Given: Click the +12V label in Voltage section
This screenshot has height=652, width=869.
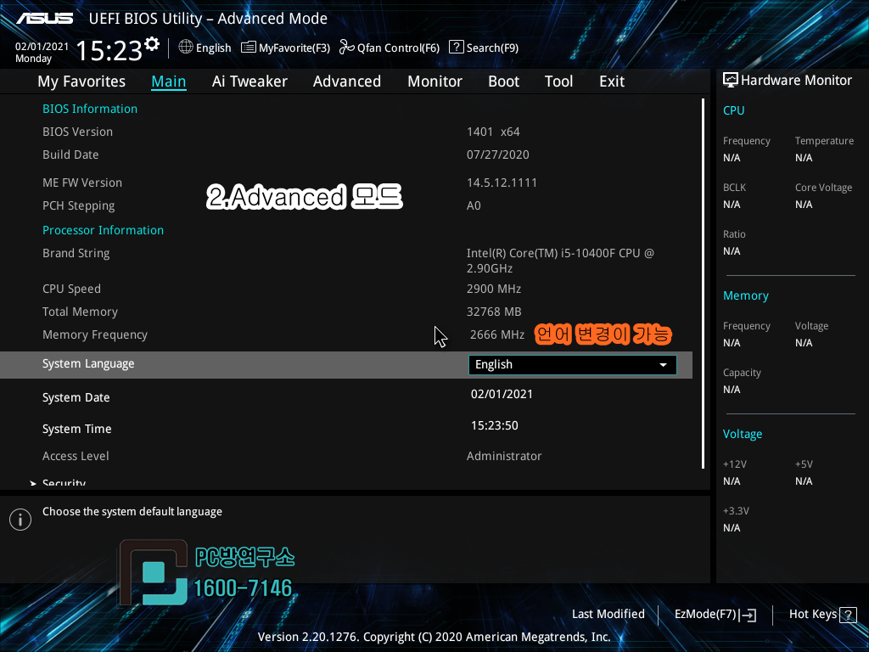Looking at the screenshot, I should tap(735, 464).
